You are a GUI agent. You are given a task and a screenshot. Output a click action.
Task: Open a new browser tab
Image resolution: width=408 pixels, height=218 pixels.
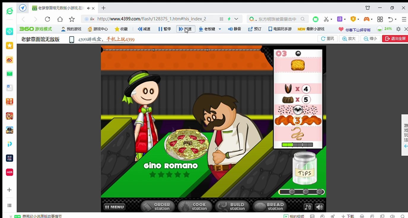click(103, 8)
